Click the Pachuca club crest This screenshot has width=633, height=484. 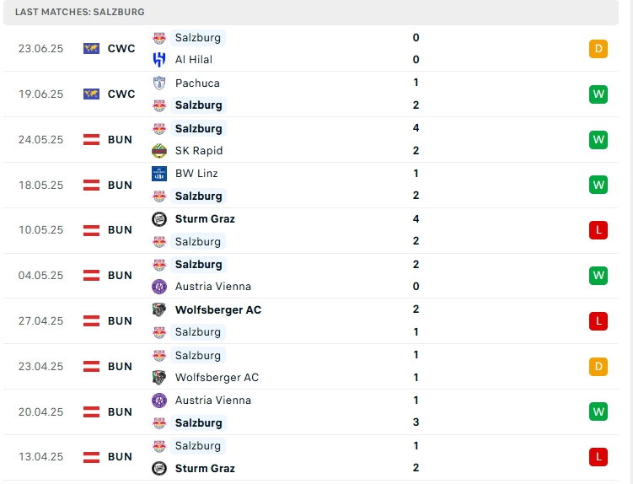(159, 83)
